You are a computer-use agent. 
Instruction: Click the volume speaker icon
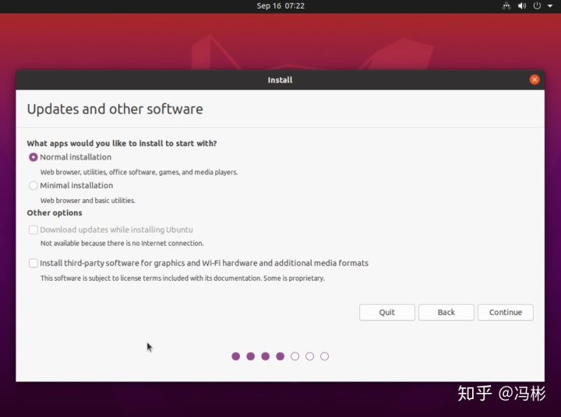tap(522, 5)
